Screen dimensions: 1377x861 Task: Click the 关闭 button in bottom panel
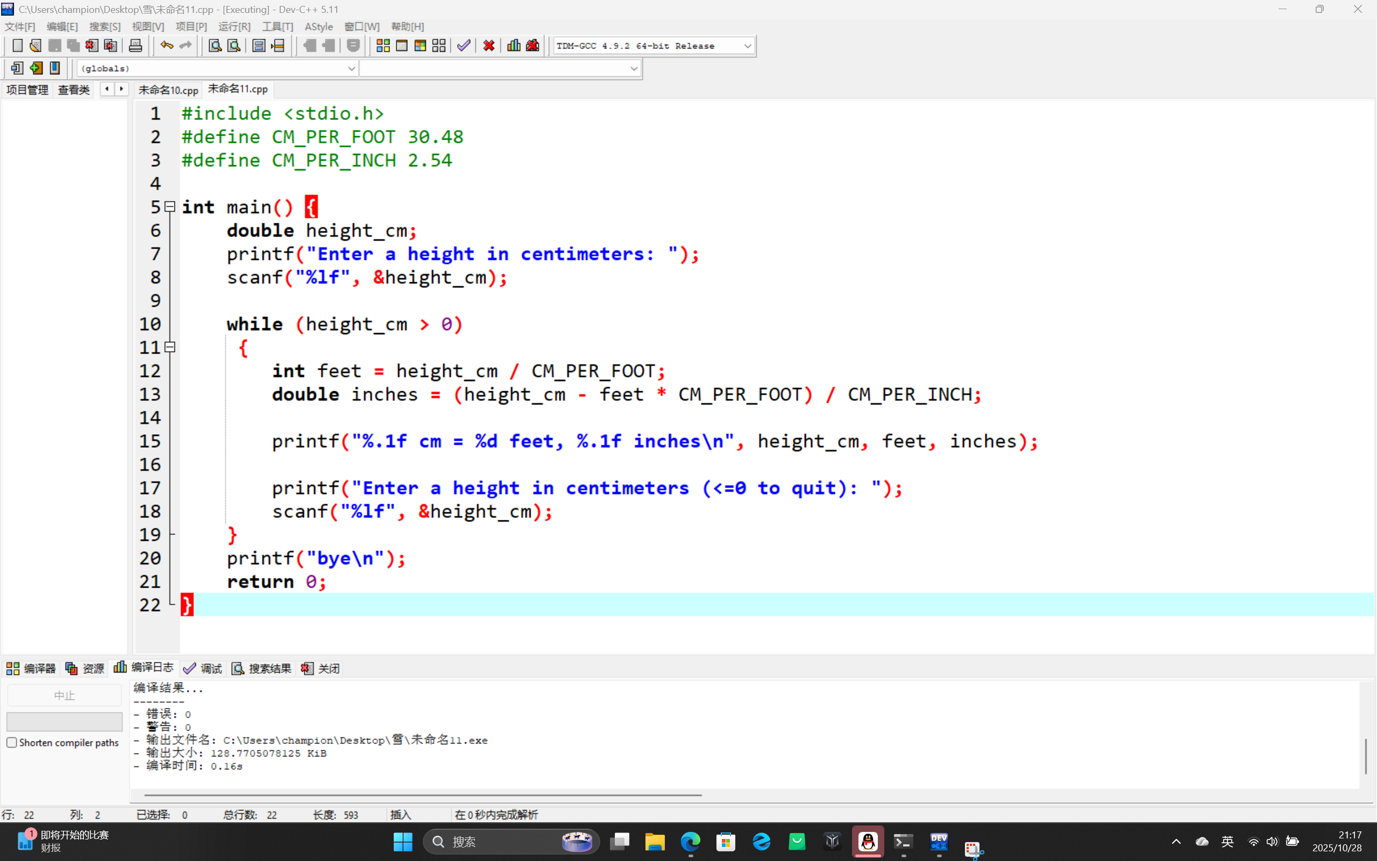pyautogui.click(x=321, y=668)
